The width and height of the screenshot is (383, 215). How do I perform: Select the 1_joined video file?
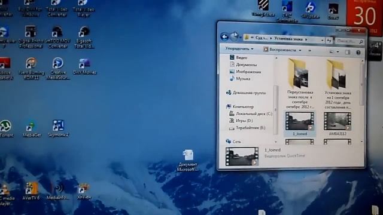click(x=300, y=124)
